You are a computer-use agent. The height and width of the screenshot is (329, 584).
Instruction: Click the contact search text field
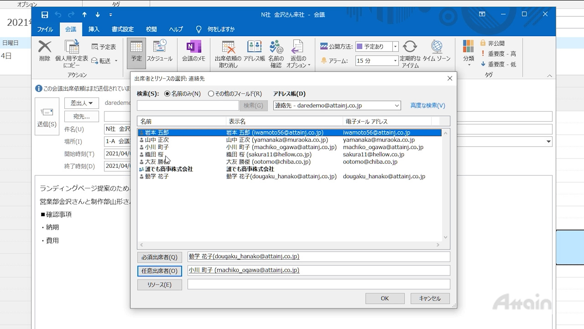coord(188,106)
